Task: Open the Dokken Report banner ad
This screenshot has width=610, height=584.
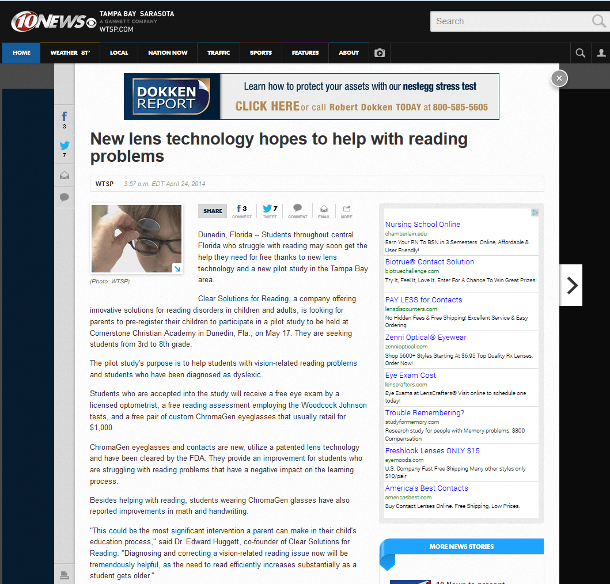Action: click(311, 97)
